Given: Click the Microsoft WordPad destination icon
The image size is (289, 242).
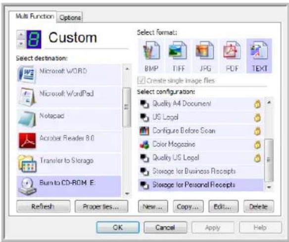Looking at the screenshot, I should [x=27, y=97].
